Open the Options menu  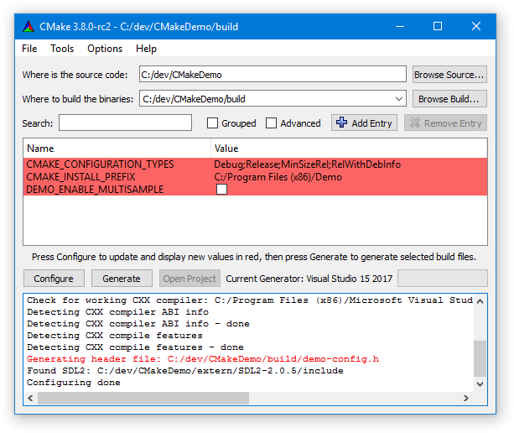(x=105, y=49)
